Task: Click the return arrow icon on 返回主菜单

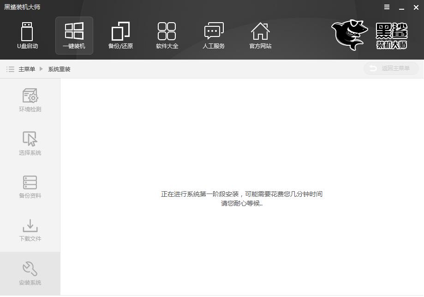Action: (x=373, y=68)
